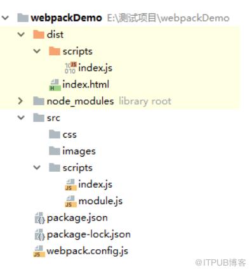Click the images folder icon
The image size is (252, 272).
pyautogui.click(x=55, y=151)
